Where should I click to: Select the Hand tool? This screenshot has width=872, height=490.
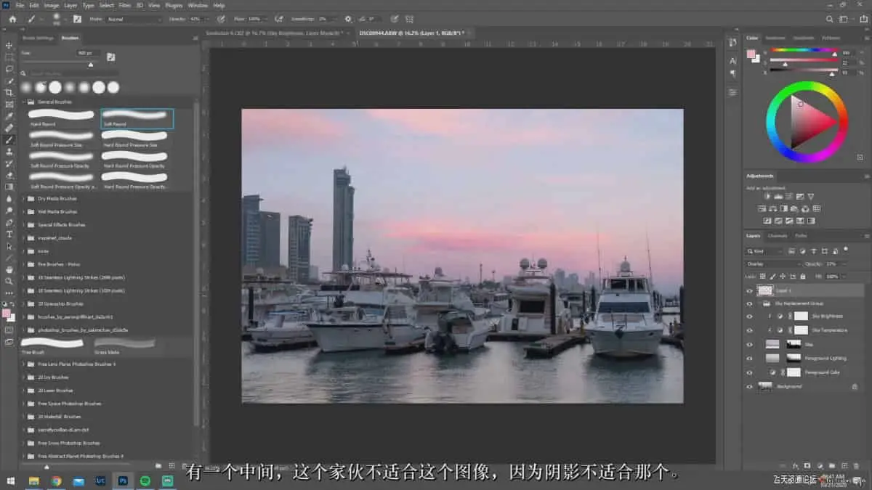[x=9, y=269]
